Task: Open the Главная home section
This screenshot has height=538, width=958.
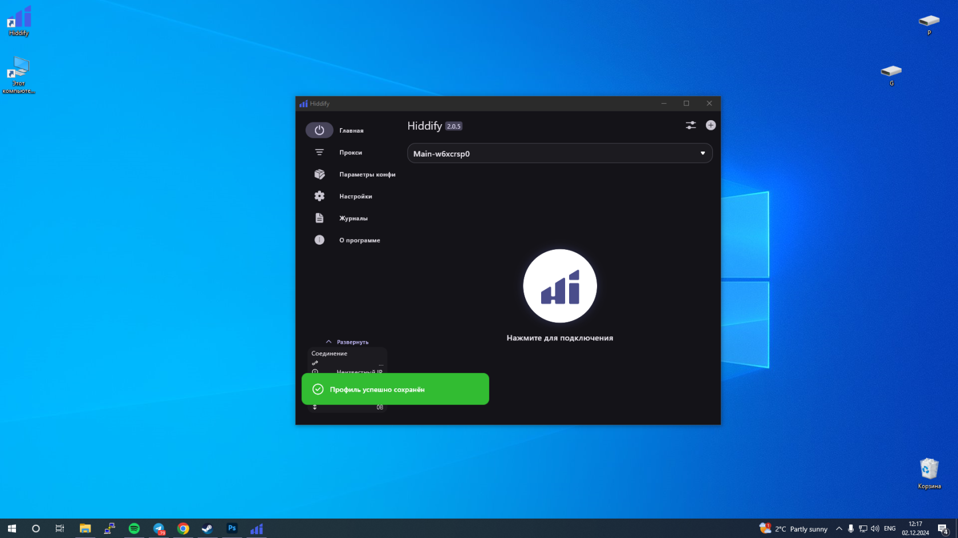Action: [x=350, y=130]
